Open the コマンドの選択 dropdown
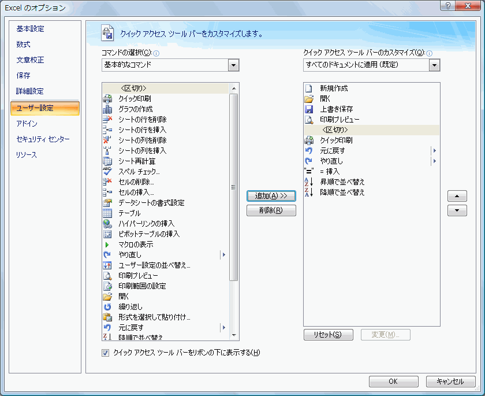 pos(233,65)
